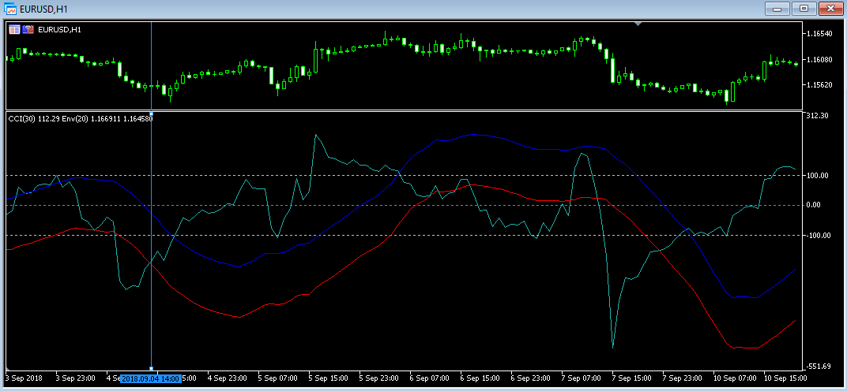This screenshot has width=847, height=391.
Task: Toggle the One Click Trading icon on chart
Action: tap(28, 30)
